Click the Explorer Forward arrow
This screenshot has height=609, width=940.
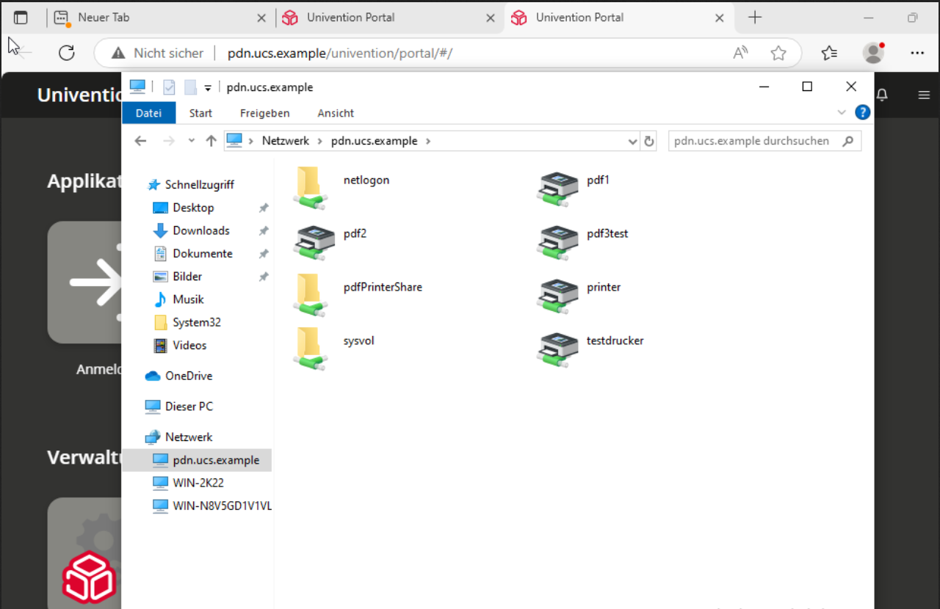tap(169, 141)
